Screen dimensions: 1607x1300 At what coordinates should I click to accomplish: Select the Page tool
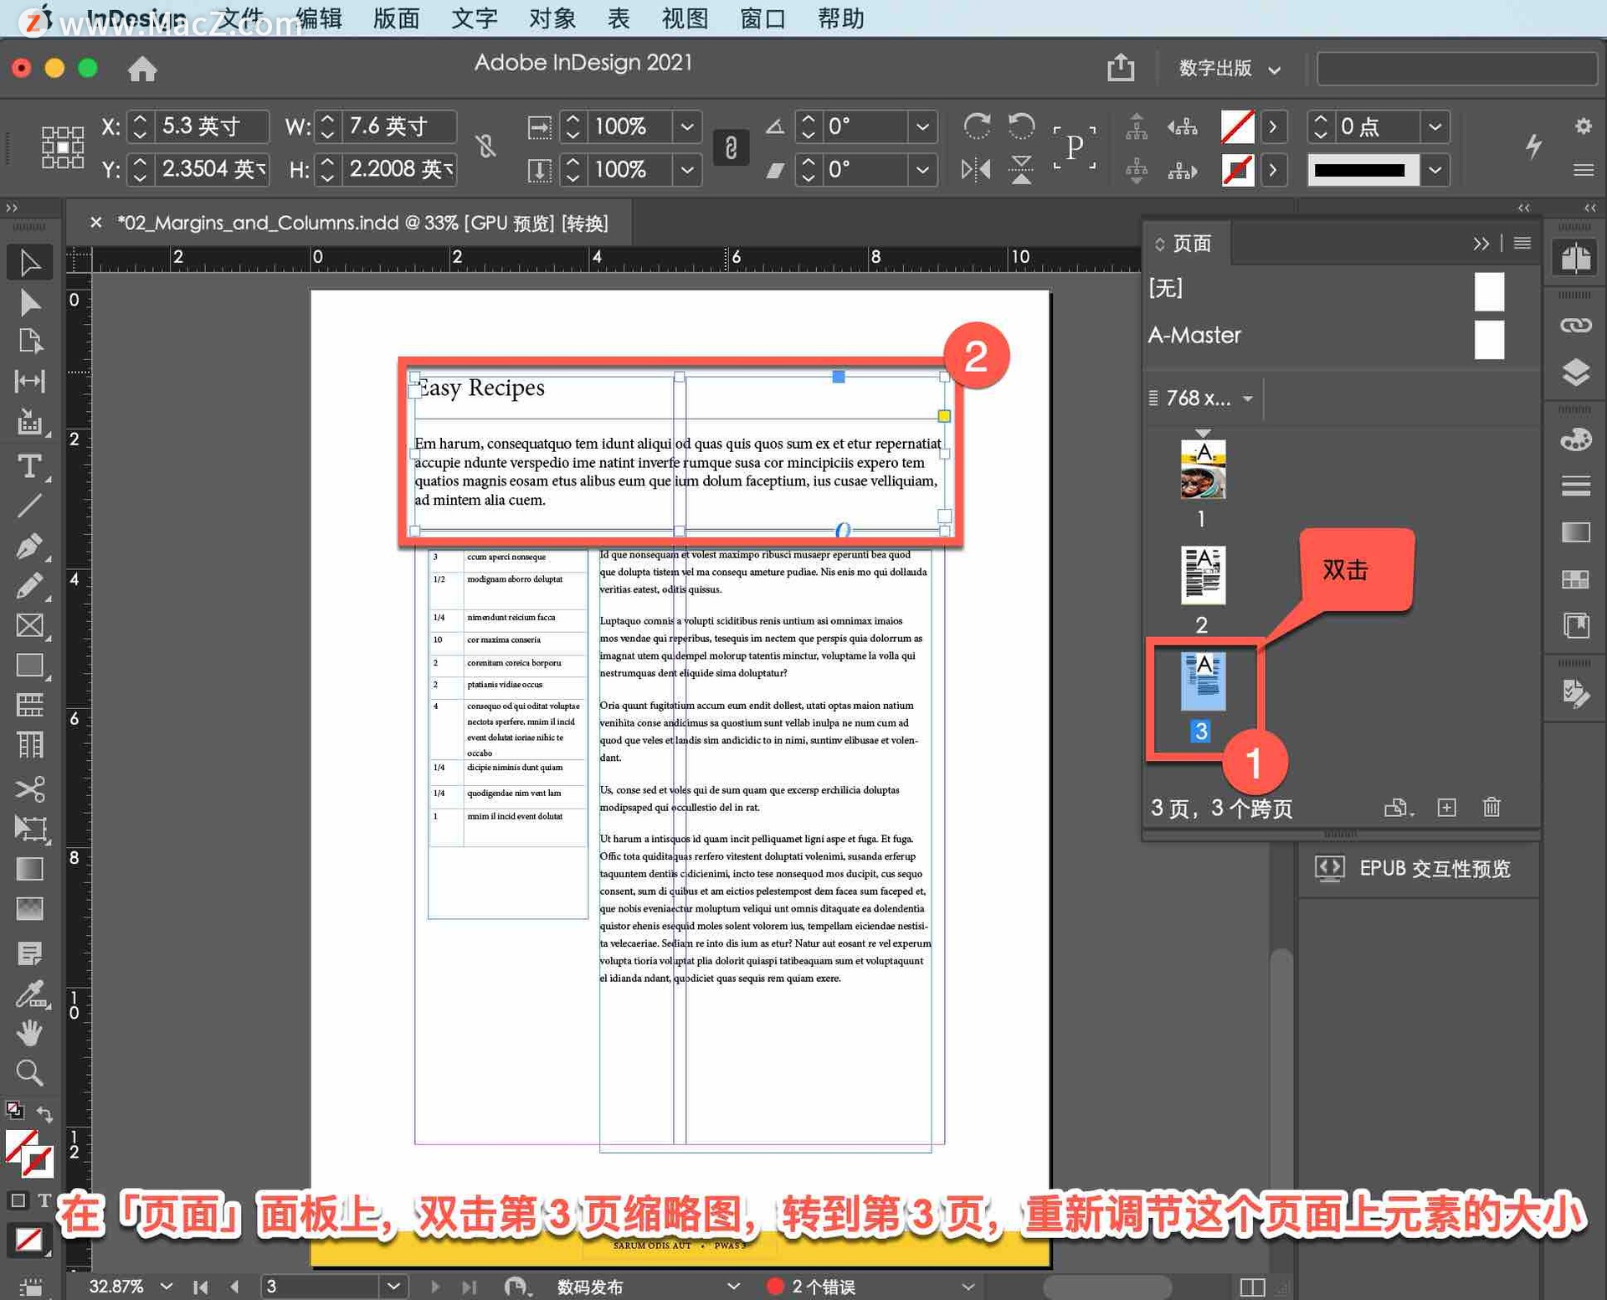29,342
